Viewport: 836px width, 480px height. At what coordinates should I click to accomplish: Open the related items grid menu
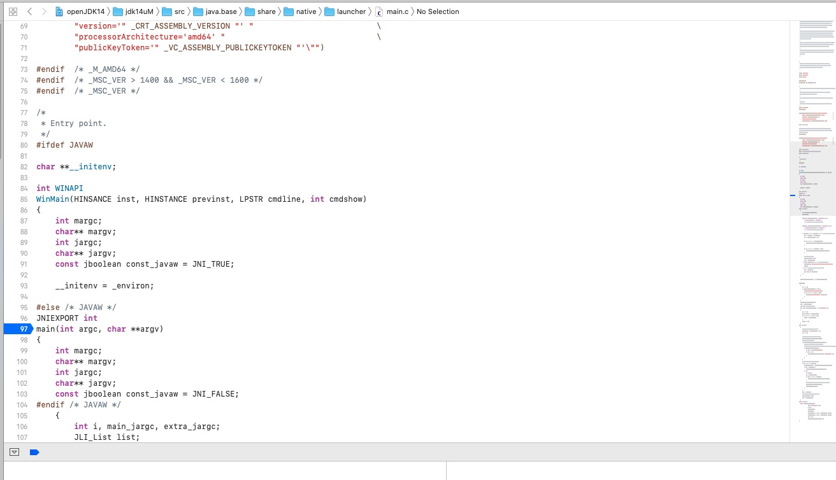pyautogui.click(x=13, y=11)
